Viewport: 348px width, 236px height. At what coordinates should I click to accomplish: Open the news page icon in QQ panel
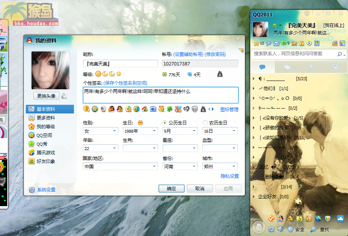(317, 43)
